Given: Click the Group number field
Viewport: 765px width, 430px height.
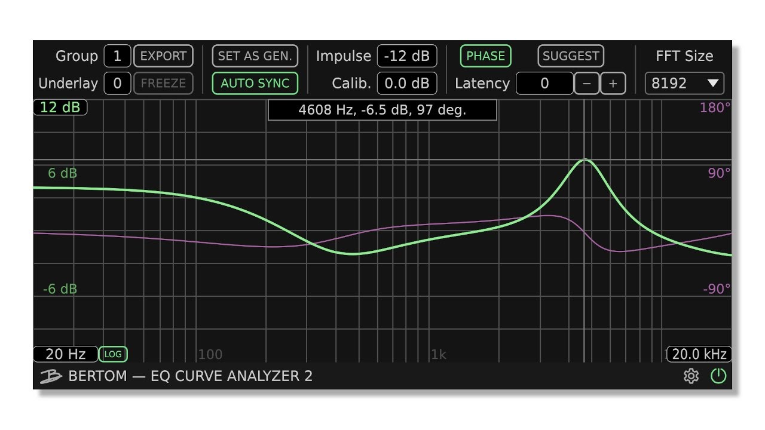Looking at the screenshot, I should point(117,56).
